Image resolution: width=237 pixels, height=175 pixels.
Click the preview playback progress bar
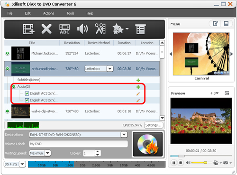coord(201,156)
